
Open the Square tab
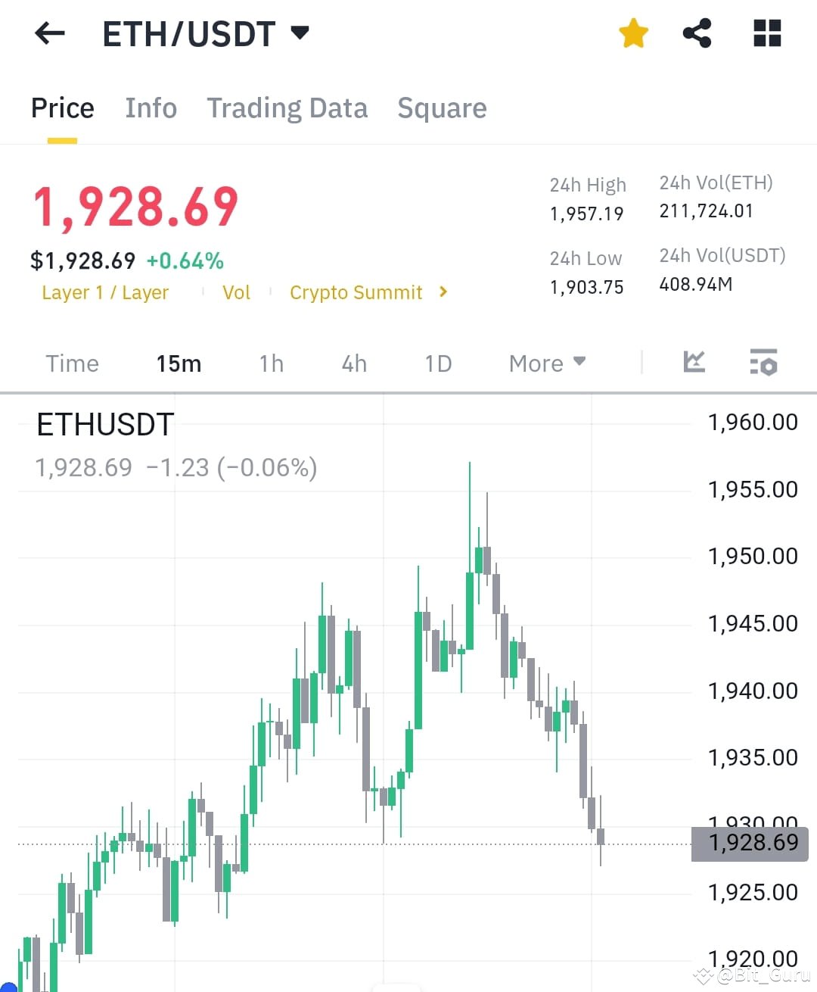coord(442,108)
